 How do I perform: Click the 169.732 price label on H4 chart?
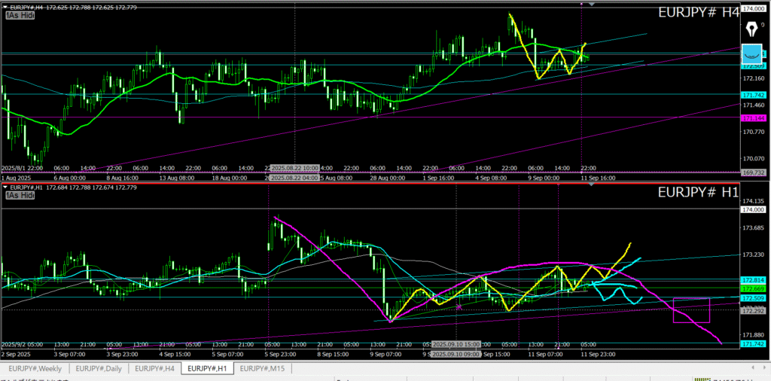(752, 172)
